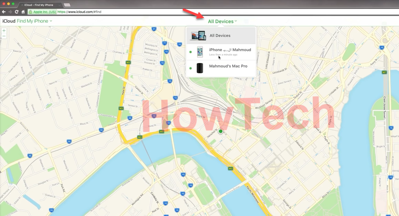Screen dimensions: 399x216
Task: Collapse the All Devices dropdown header
Action: point(222,21)
